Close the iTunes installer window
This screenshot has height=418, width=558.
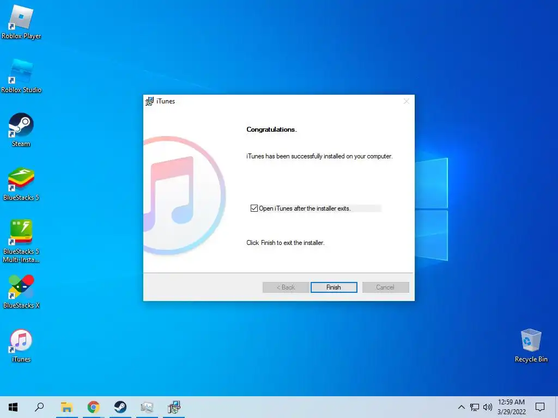(x=407, y=101)
